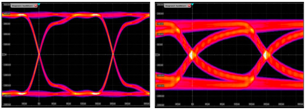The image size is (306, 110).
Task: Click the 200 ps time label in Diagram2
Action: point(265,104)
